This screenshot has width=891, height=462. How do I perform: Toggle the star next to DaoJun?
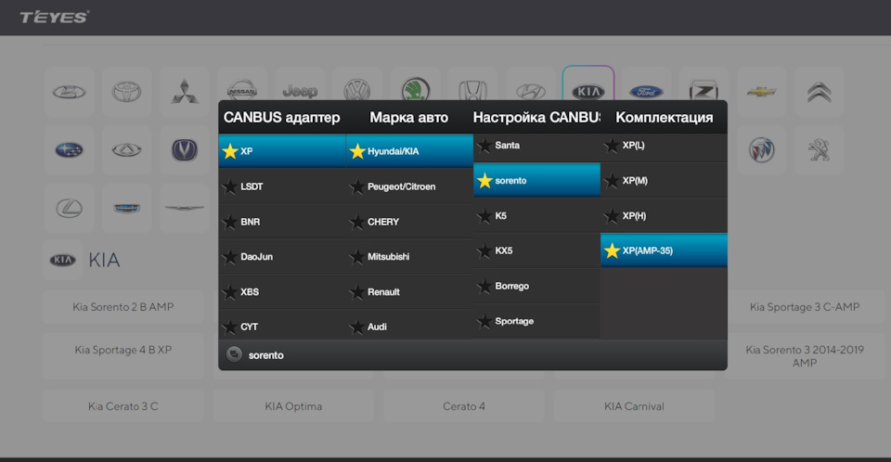click(230, 257)
